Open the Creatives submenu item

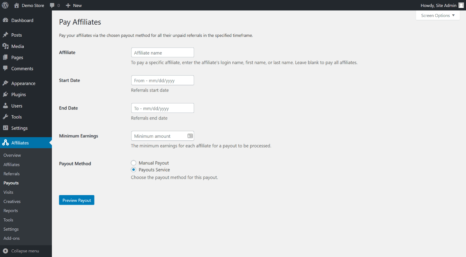(12, 201)
